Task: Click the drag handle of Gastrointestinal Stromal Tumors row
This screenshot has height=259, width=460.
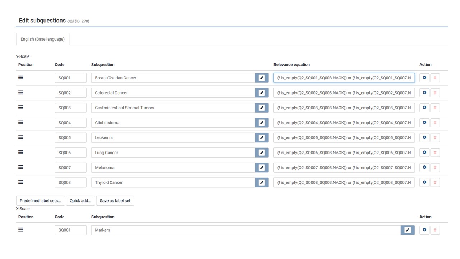Action: click(21, 108)
